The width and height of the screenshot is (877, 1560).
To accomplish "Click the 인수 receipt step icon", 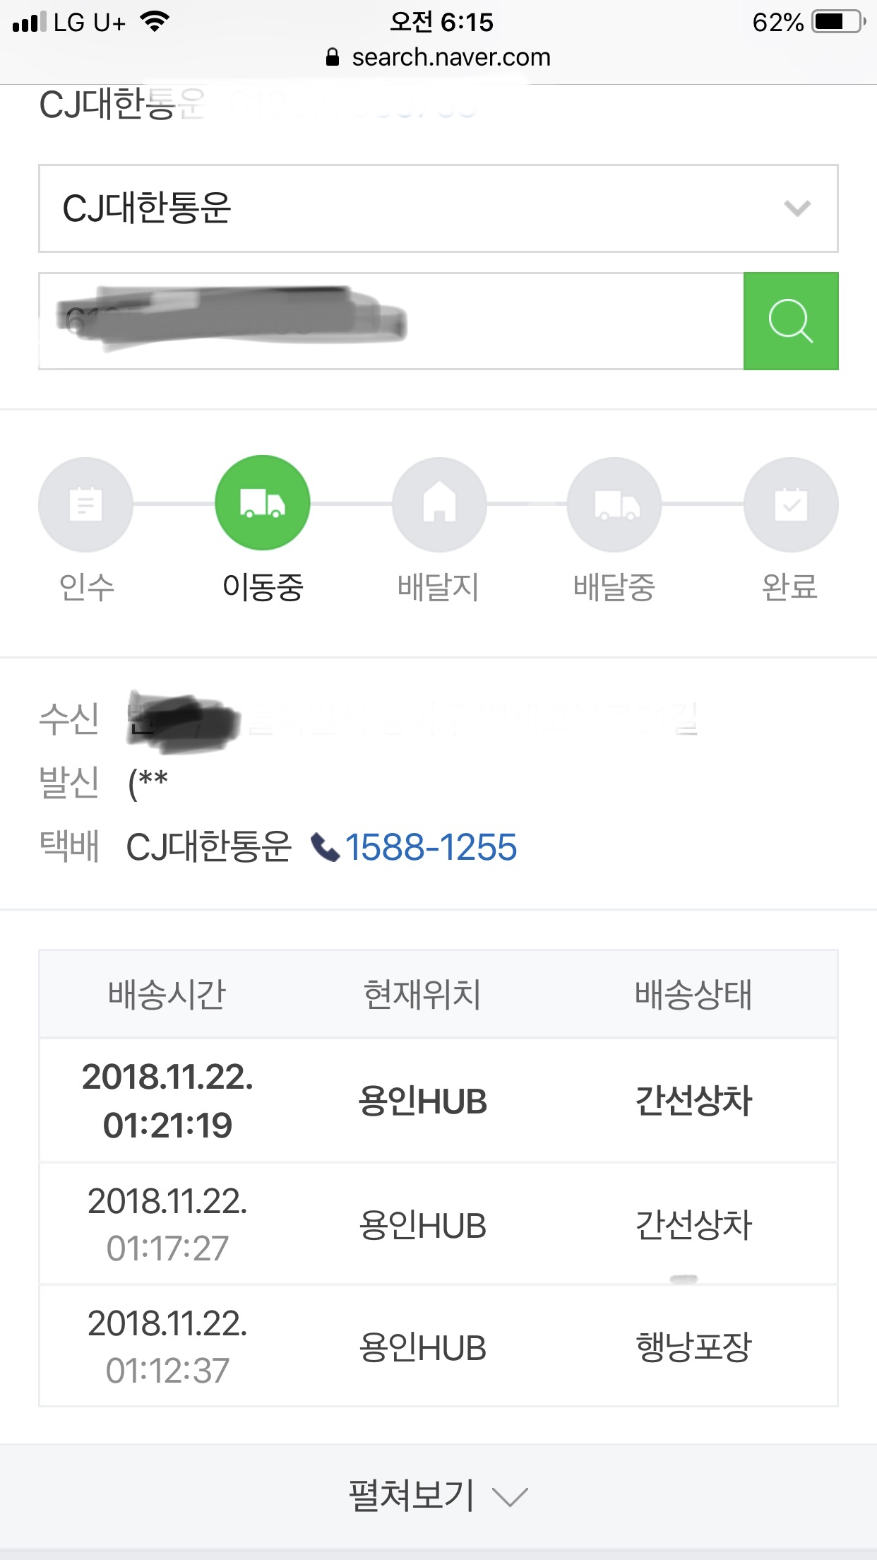I will coord(85,504).
